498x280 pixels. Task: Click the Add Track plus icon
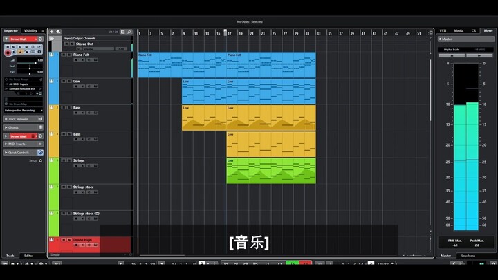(x=52, y=32)
